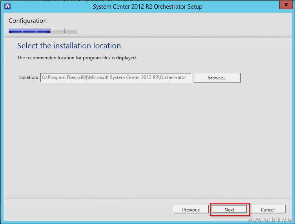Continue setup with the Next button

(229, 209)
